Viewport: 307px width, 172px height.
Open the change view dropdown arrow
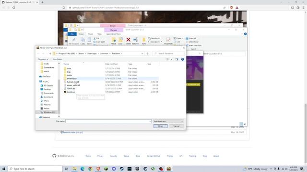tap(172, 59)
